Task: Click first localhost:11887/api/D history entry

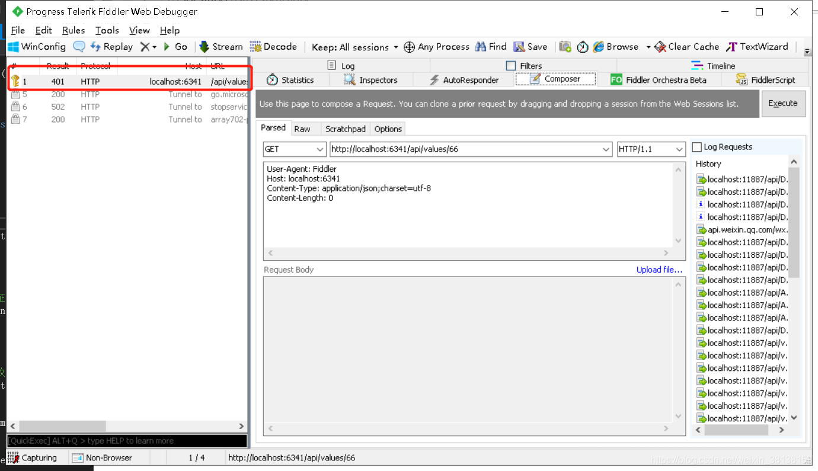Action: 742,179
